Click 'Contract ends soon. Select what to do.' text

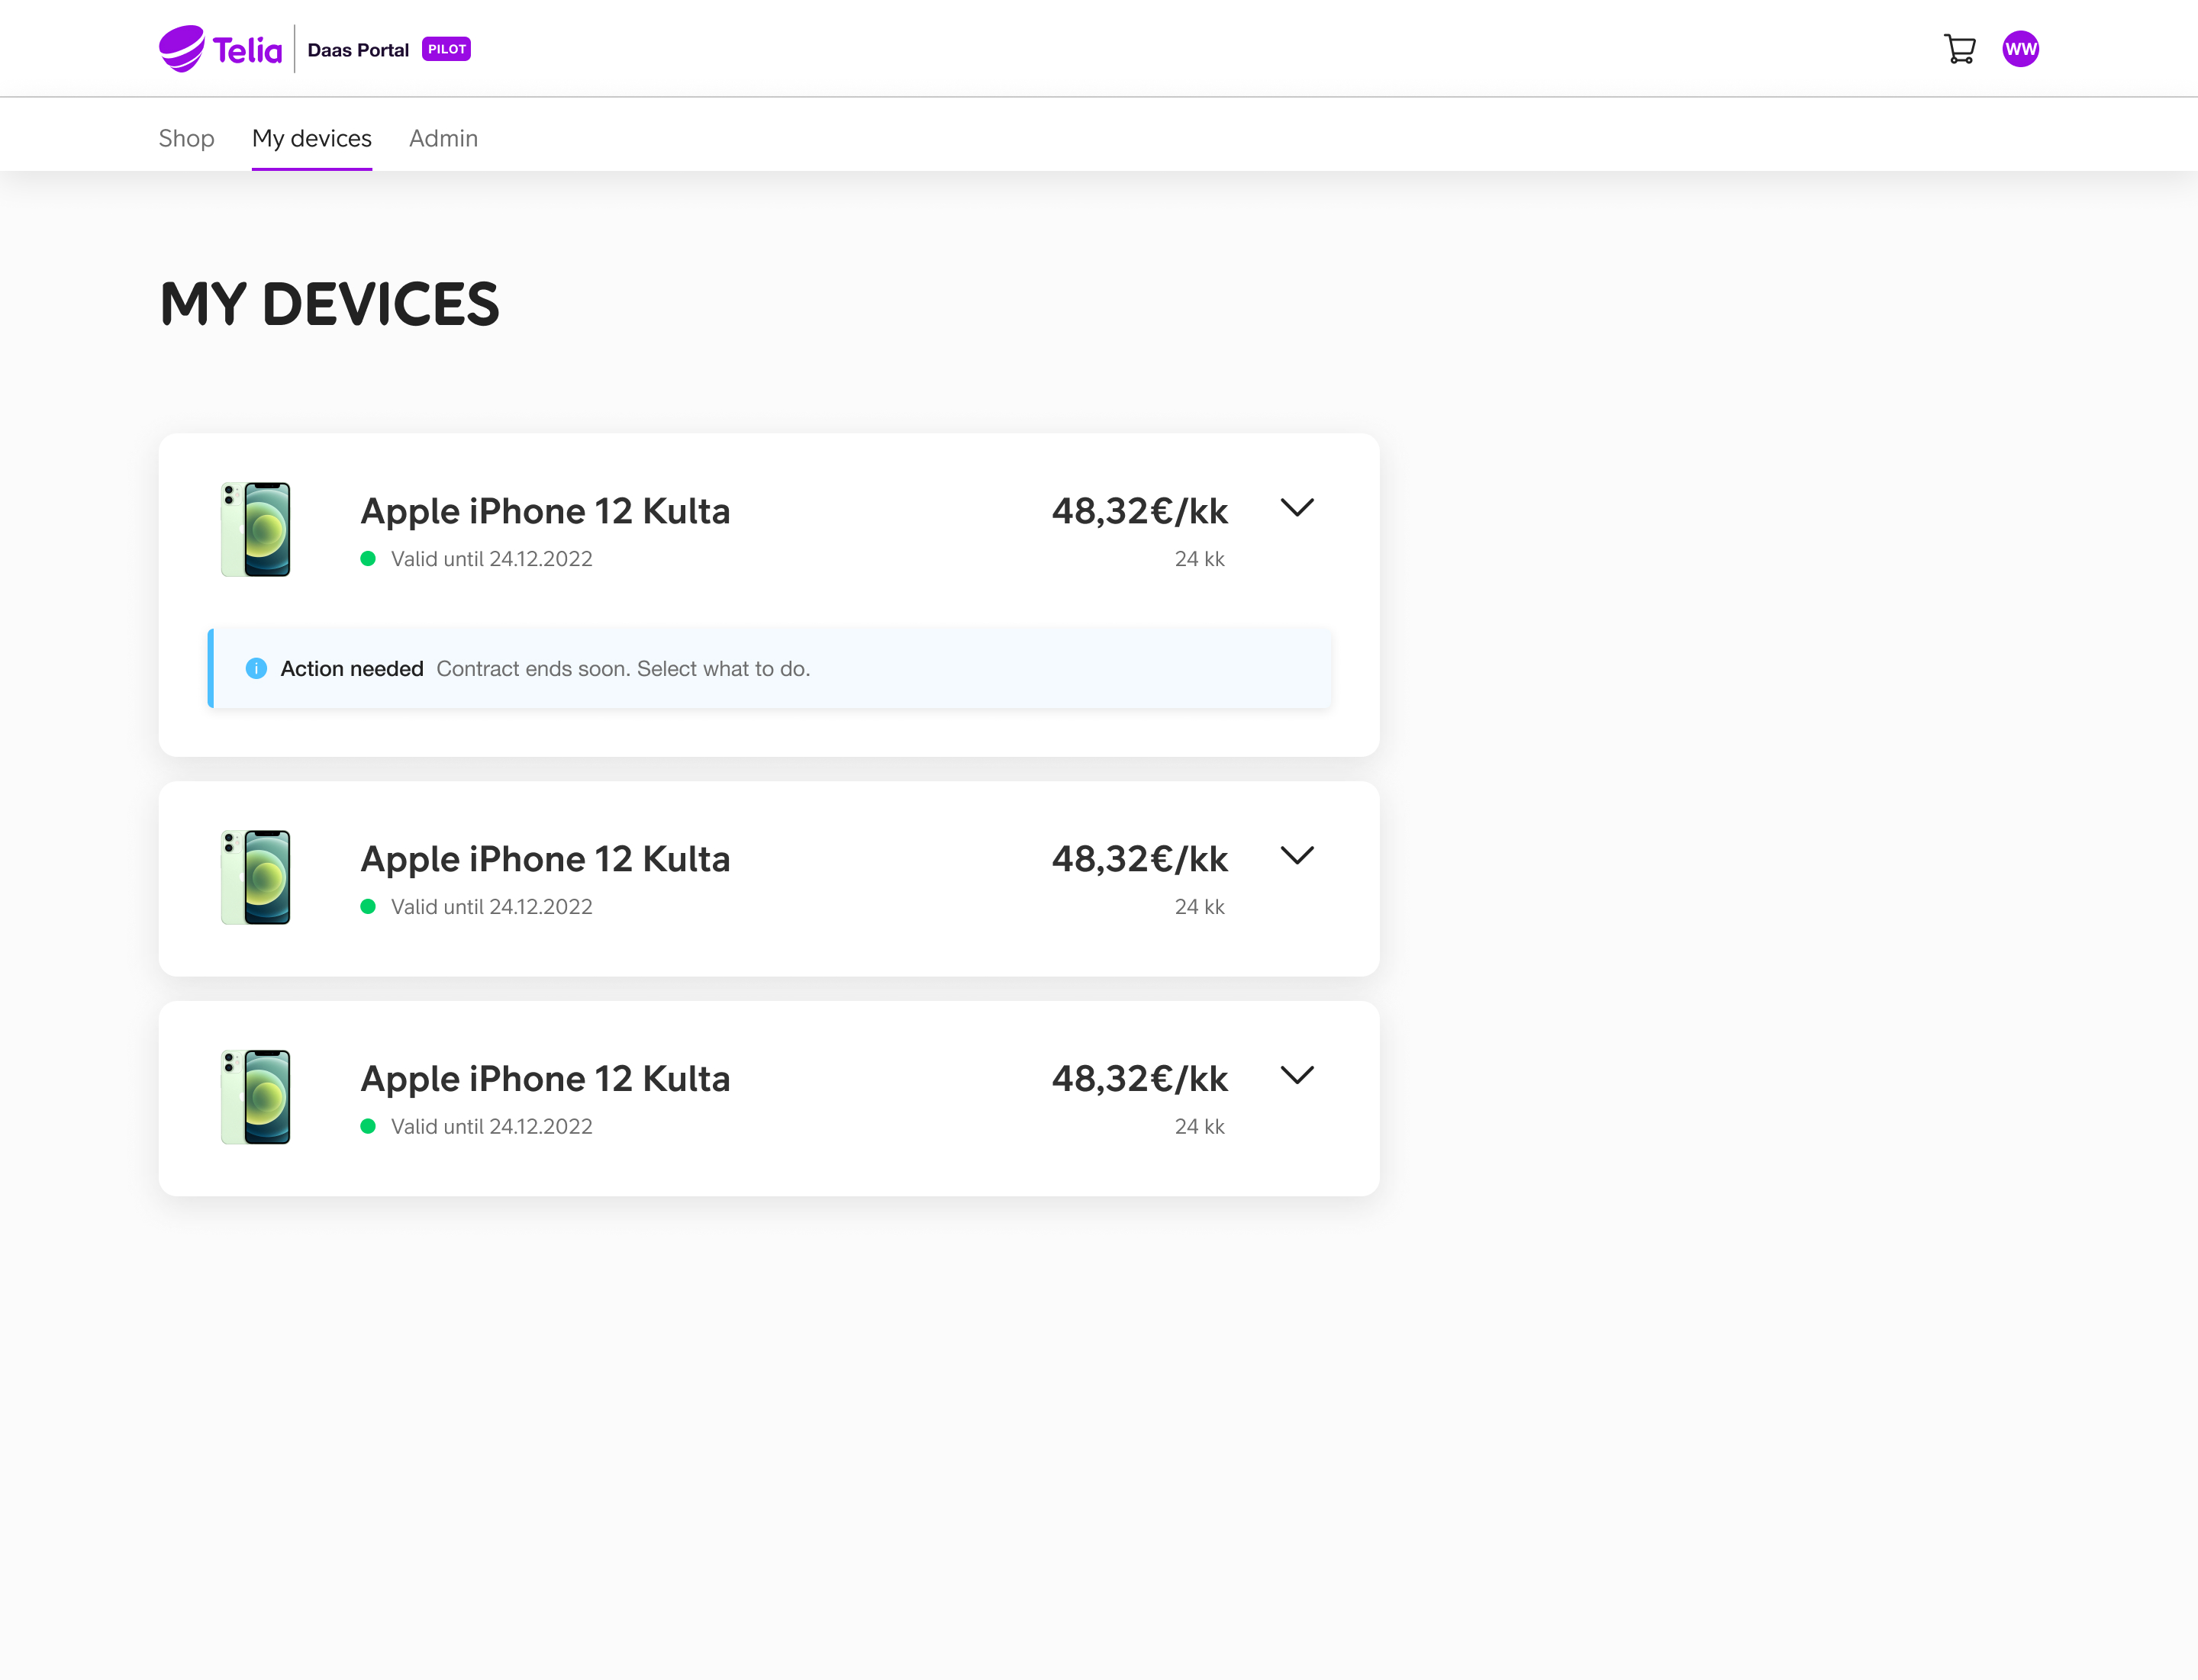coord(624,669)
